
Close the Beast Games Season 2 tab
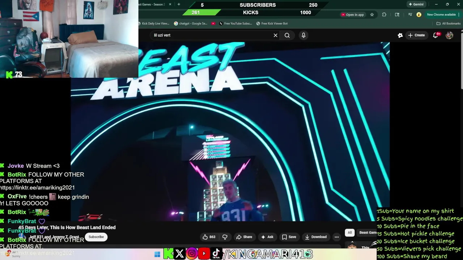click(170, 4)
